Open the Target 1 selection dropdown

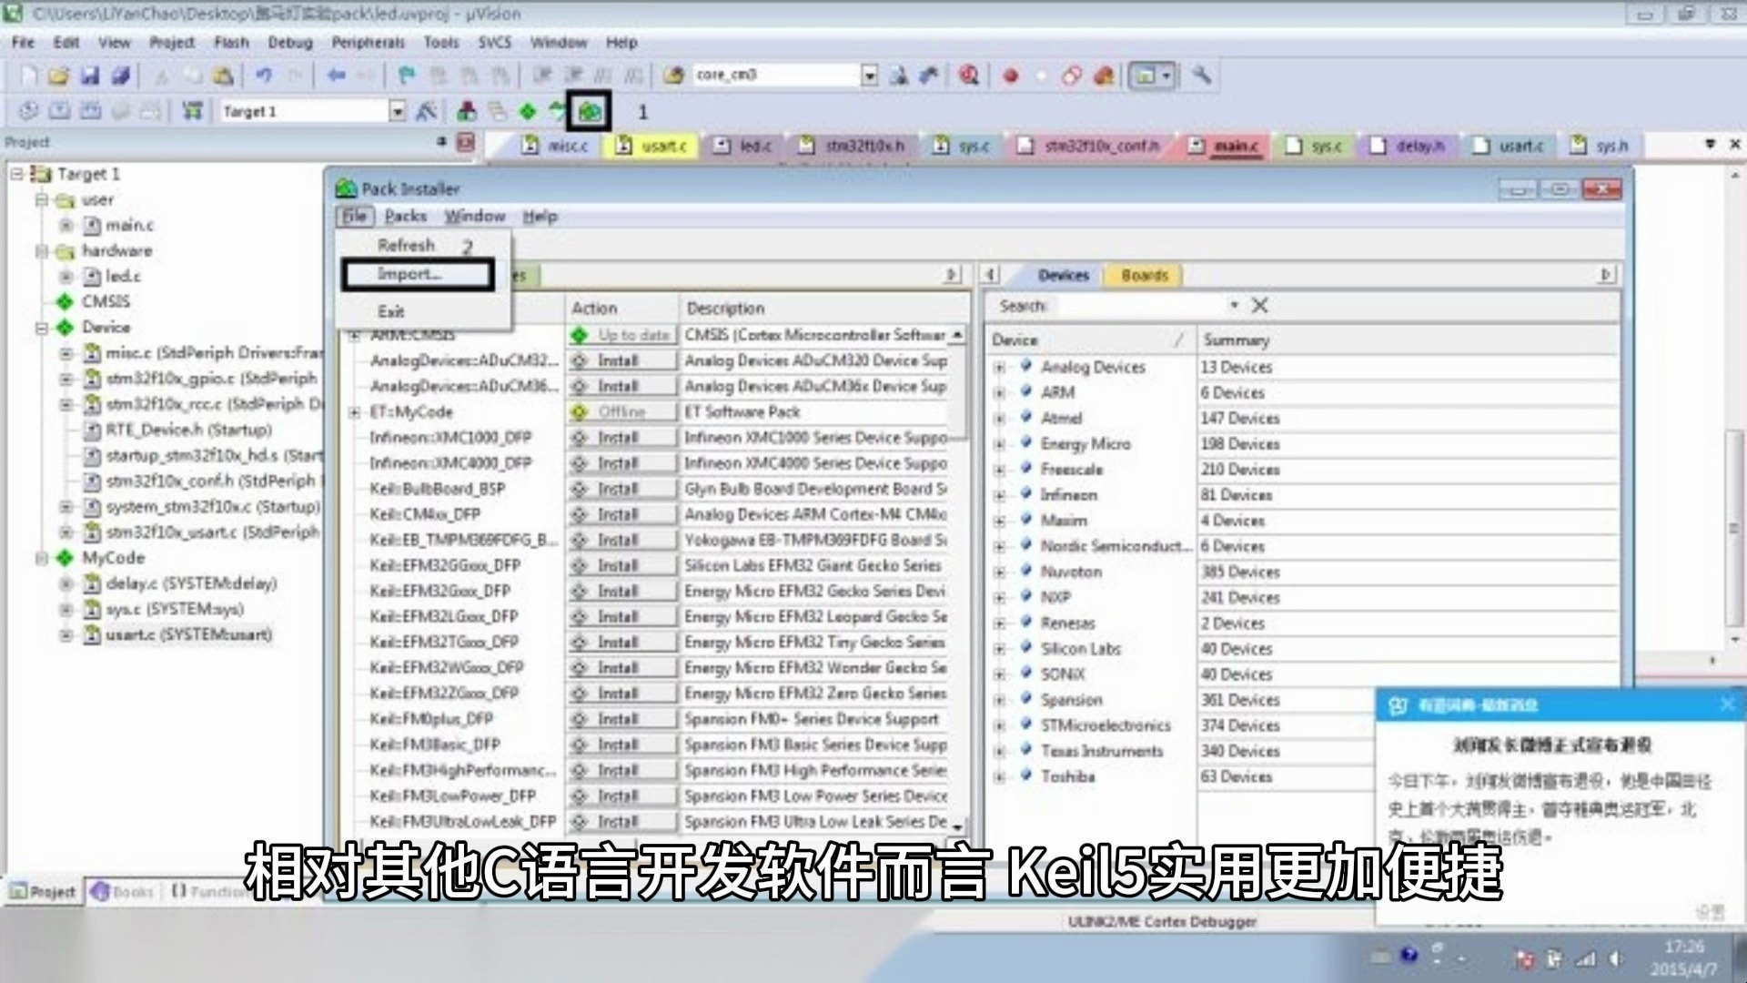pos(398,111)
